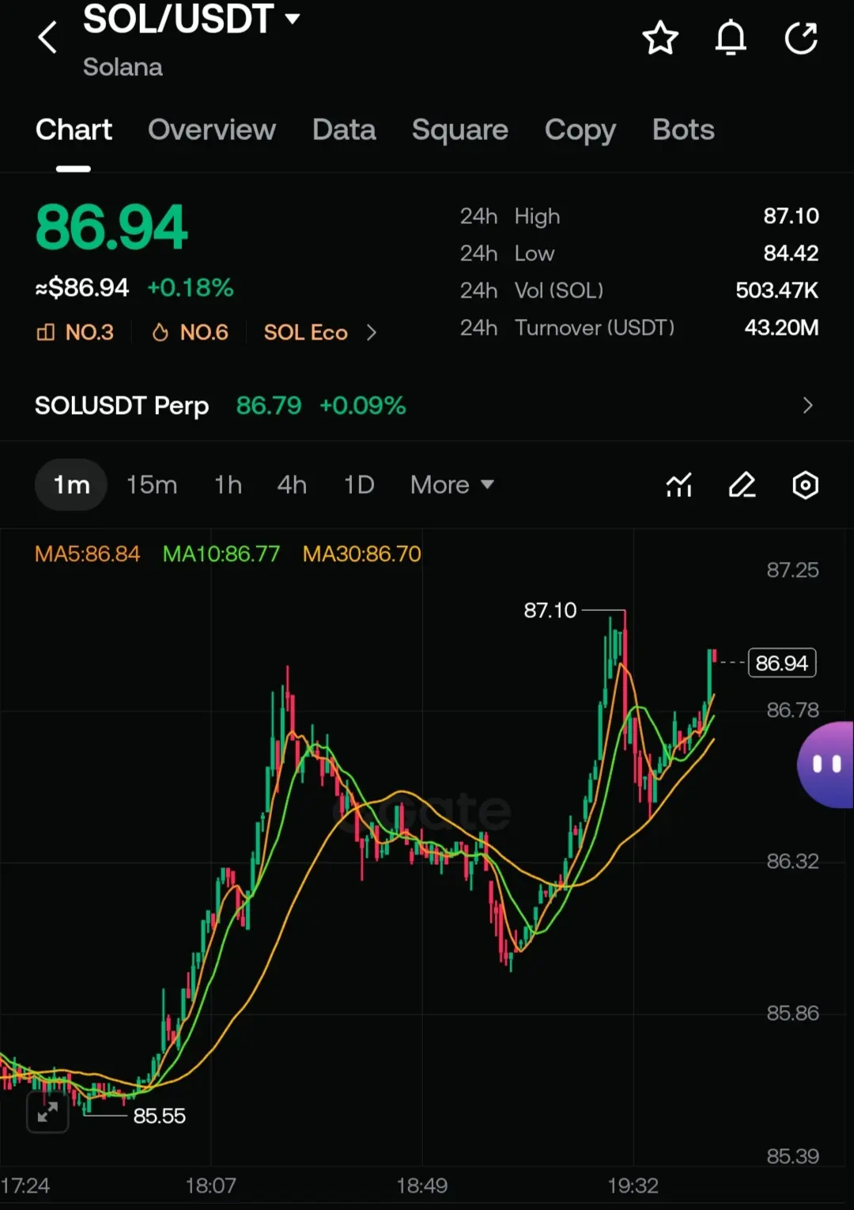Screen dimensions: 854x1210
Task: Switch to the Overview tab
Action: 212,130
